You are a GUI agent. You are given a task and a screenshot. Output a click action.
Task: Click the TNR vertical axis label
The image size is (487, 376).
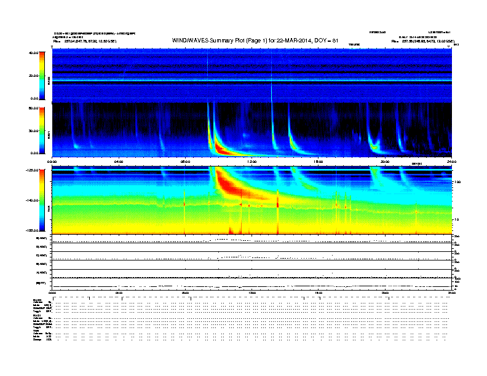(x=49, y=210)
